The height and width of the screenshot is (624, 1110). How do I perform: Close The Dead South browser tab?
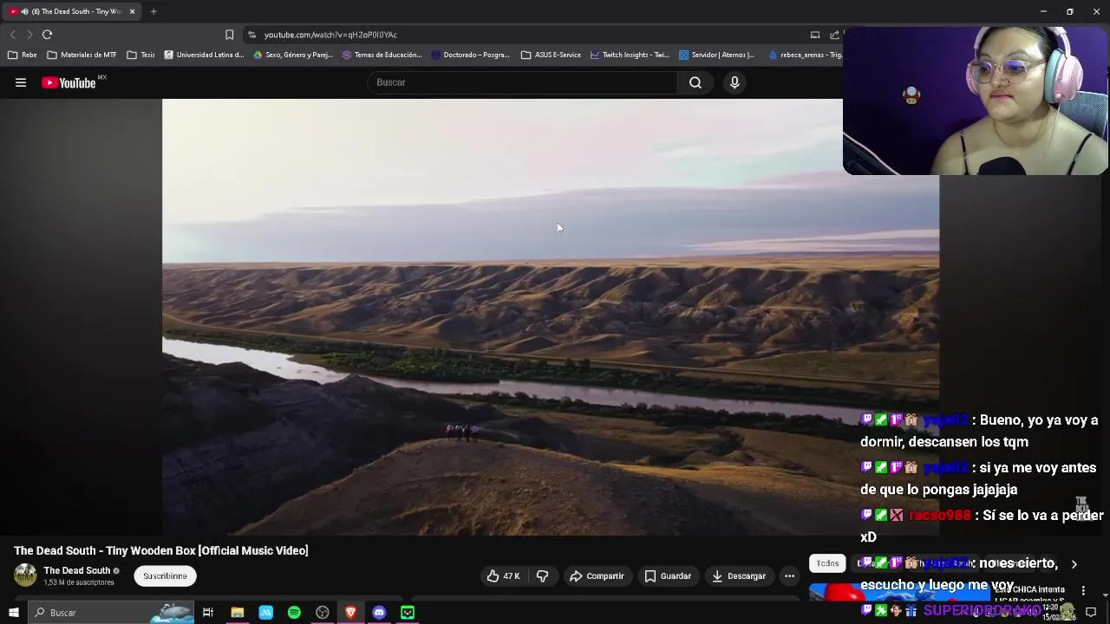tap(132, 11)
